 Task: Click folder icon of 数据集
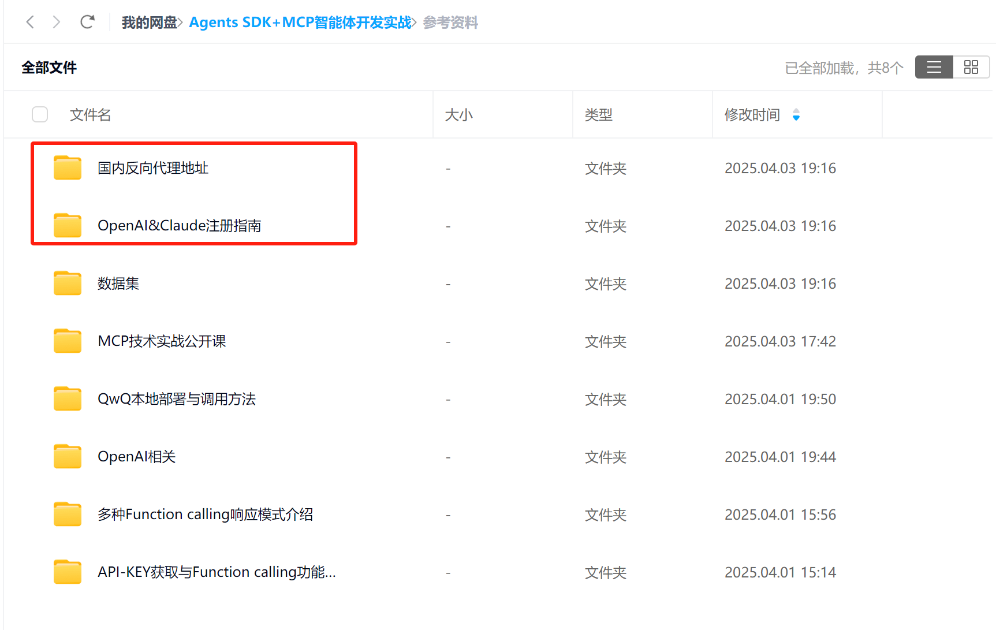coord(68,284)
